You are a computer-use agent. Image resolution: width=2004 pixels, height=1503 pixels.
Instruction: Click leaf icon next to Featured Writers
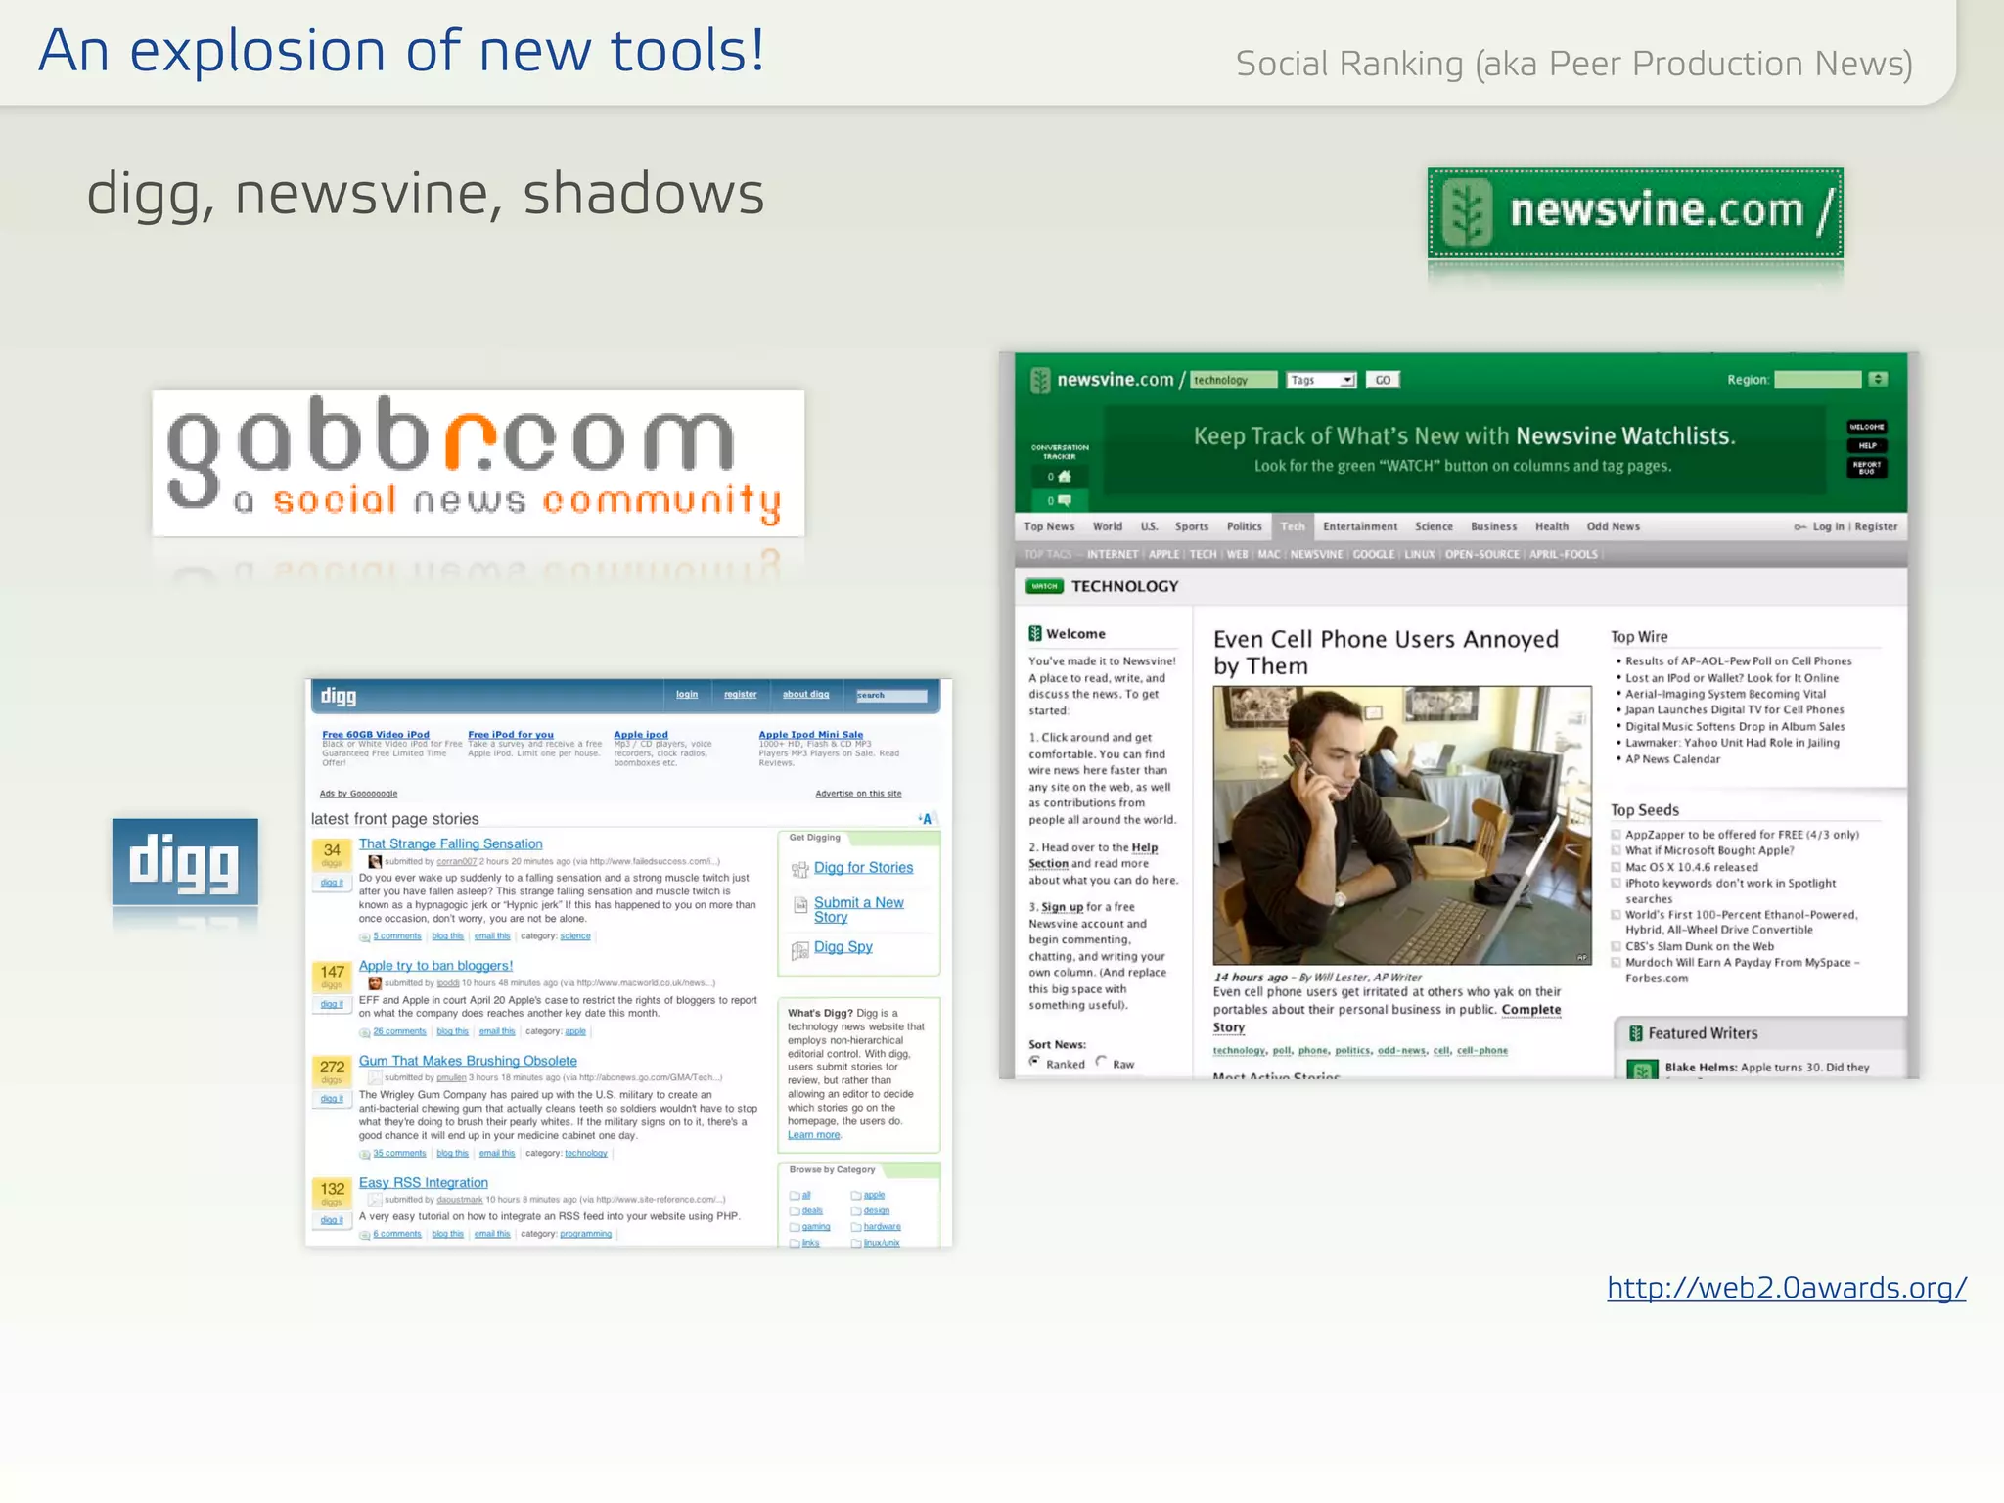coord(1635,1033)
